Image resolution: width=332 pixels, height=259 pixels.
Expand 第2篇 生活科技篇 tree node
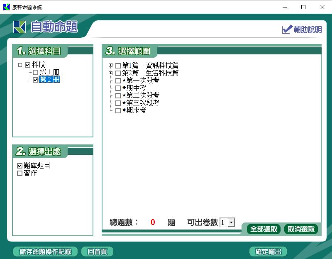click(x=110, y=73)
